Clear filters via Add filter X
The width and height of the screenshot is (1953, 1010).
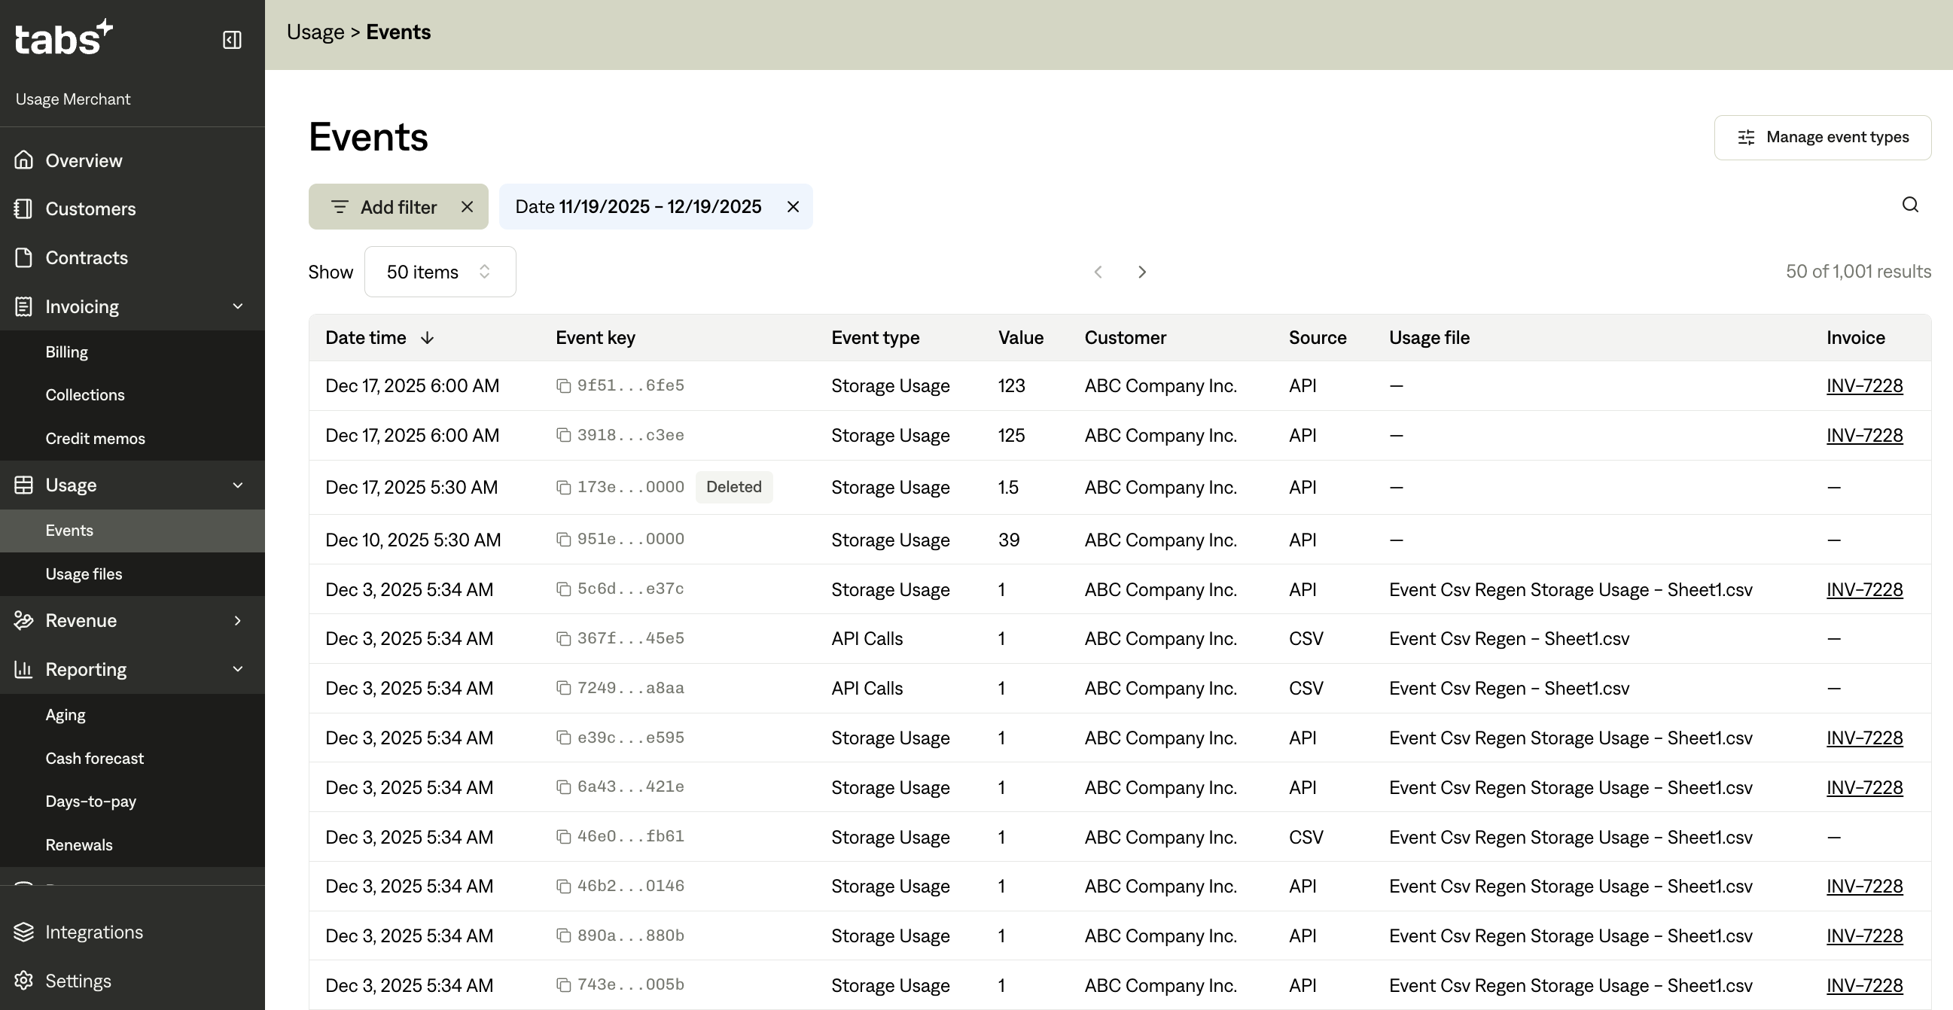click(x=467, y=207)
